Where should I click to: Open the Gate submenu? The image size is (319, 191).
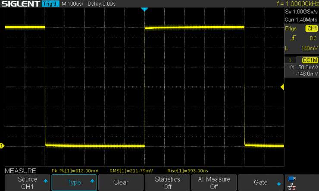(x=260, y=182)
